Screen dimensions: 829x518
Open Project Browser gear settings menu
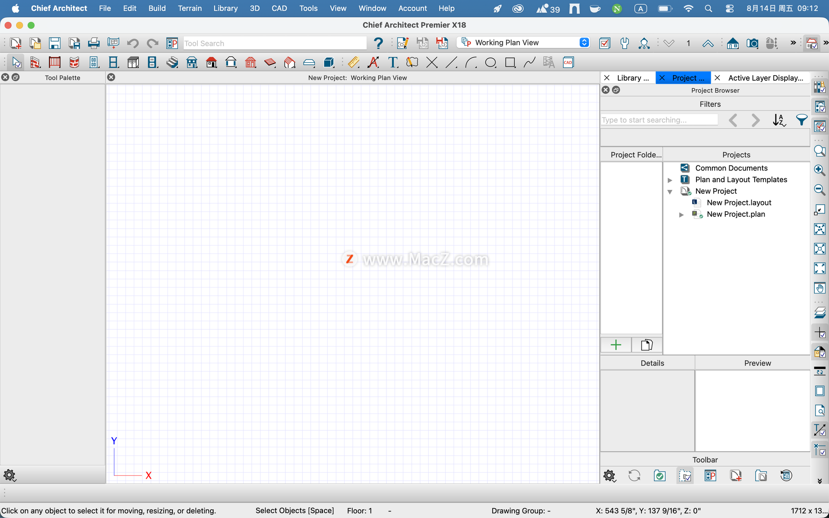[609, 476]
